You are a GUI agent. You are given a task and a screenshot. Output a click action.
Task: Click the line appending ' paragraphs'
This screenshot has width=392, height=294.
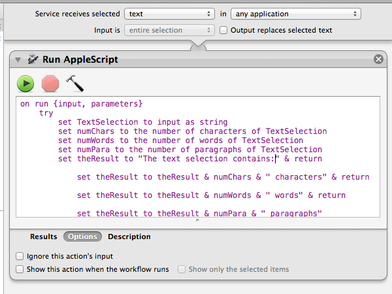pos(199,213)
